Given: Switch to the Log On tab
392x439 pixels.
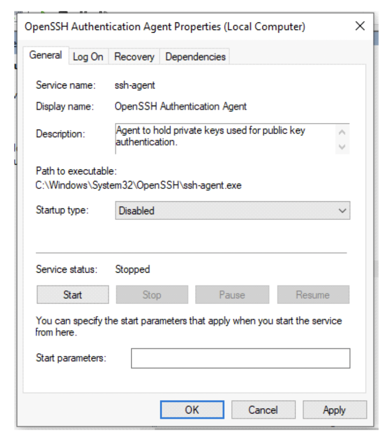Looking at the screenshot, I should (88, 57).
